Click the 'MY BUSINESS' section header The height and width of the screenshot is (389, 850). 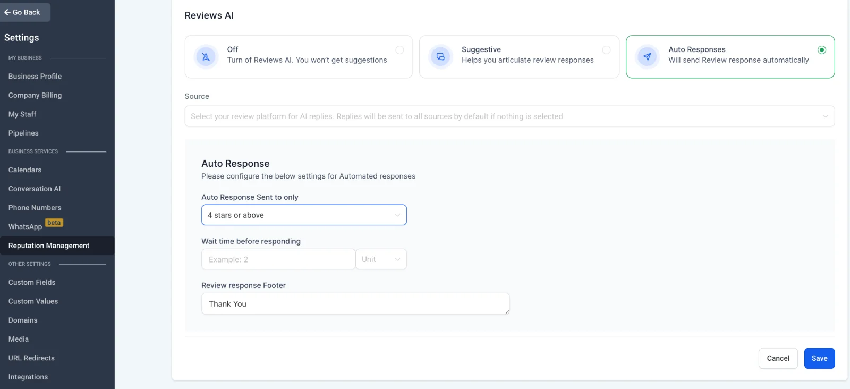coord(25,58)
